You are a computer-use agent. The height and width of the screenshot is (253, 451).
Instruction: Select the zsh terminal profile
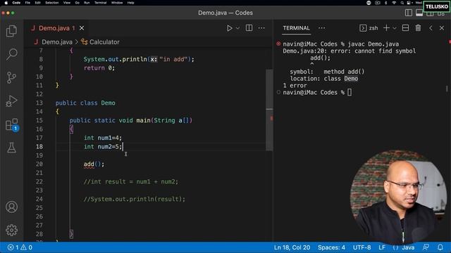(369, 28)
